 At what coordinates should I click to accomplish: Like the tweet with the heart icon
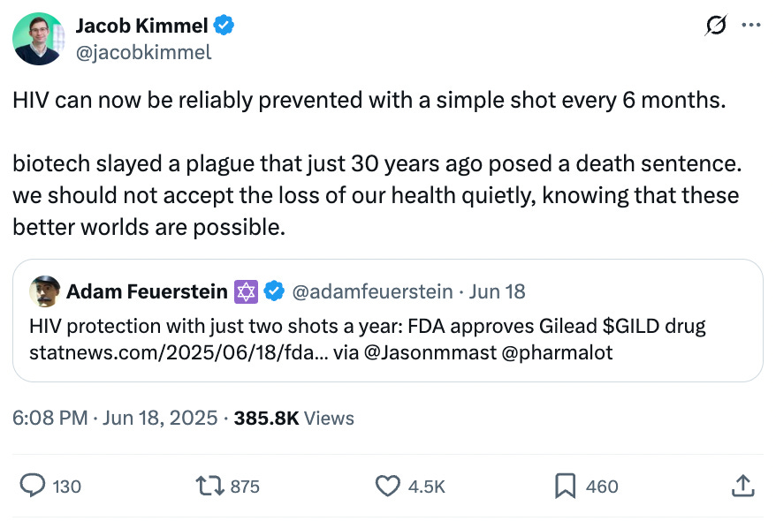pyautogui.click(x=387, y=486)
